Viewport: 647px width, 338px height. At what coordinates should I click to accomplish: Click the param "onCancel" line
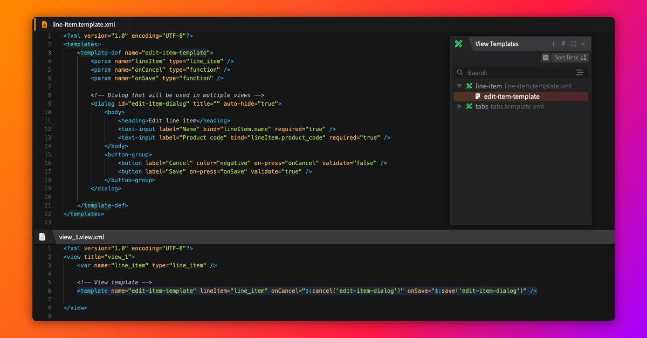(161, 70)
